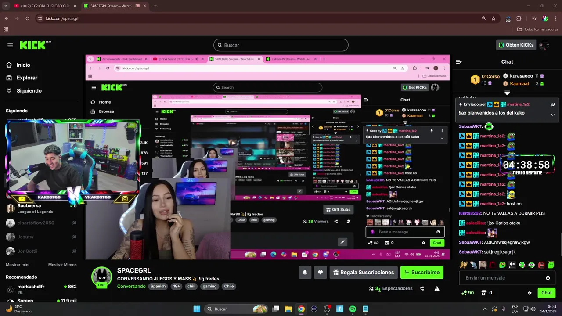This screenshot has width=562, height=316.
Task: Click Mostrar Menos in followed list
Action: pos(62,265)
